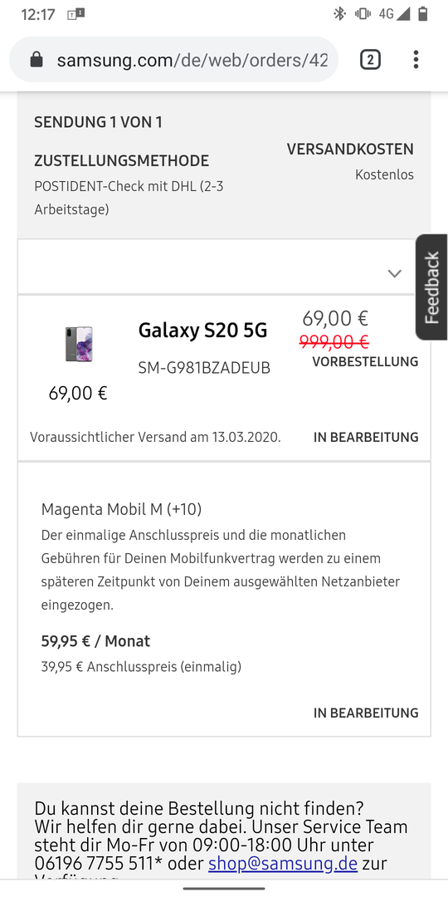Tap the vibrate mode status icon
The image size is (448, 897).
[363, 14]
